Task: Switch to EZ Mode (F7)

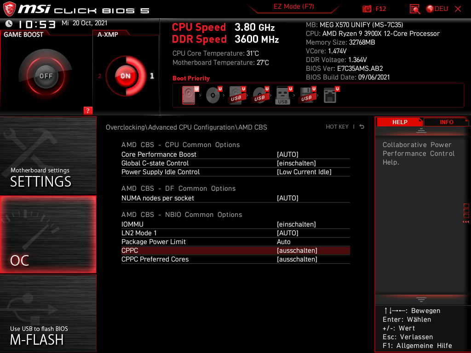Action: click(293, 6)
